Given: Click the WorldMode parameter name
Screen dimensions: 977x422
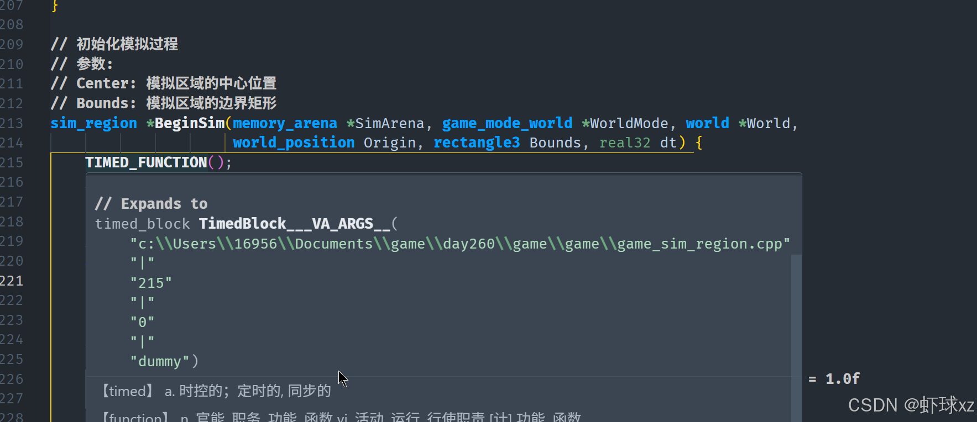Looking at the screenshot, I should click(629, 123).
